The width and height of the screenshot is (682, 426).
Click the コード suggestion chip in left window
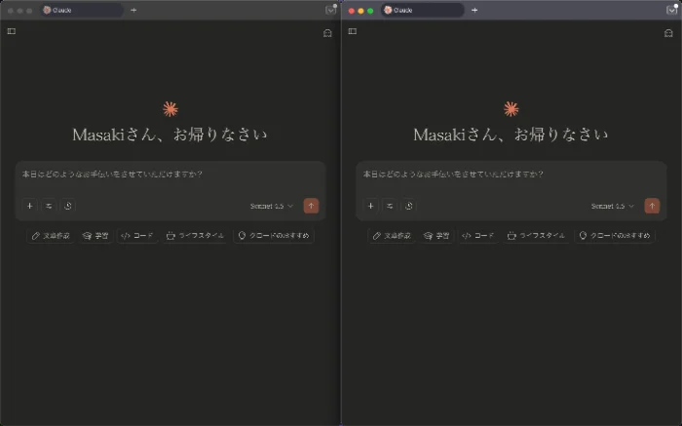137,236
